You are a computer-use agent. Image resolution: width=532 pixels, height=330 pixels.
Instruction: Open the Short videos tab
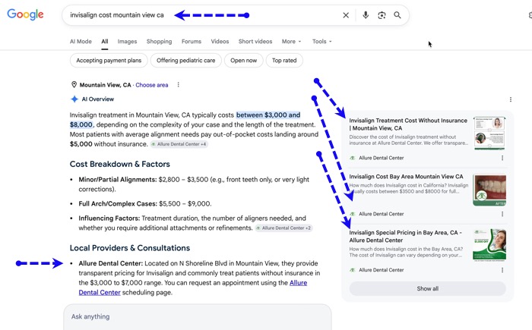[x=255, y=41]
